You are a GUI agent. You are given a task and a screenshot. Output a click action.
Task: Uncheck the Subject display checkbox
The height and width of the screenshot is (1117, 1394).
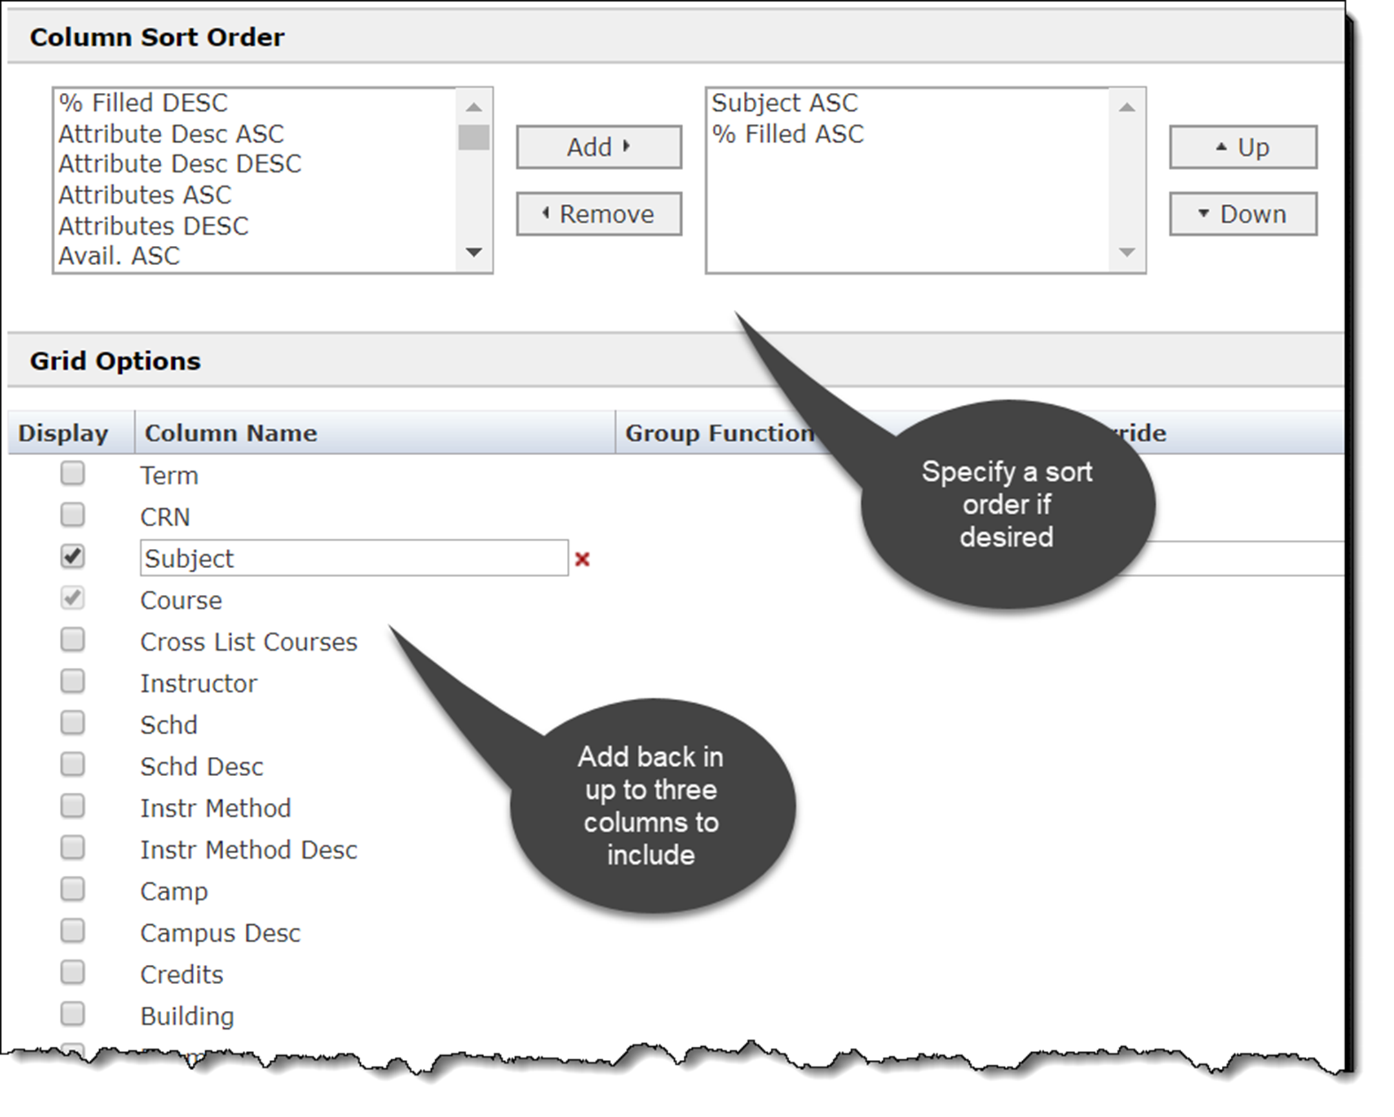click(72, 556)
